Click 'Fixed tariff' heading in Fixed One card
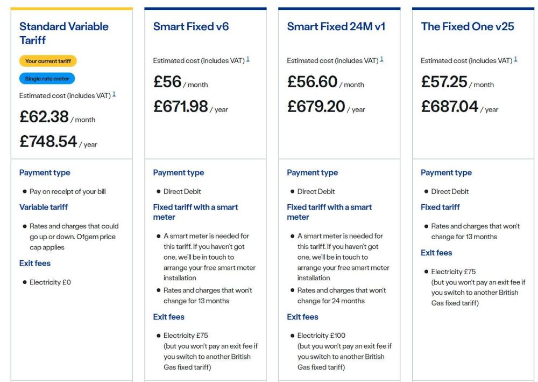Screen dimensions: 538x382 pos(440,207)
